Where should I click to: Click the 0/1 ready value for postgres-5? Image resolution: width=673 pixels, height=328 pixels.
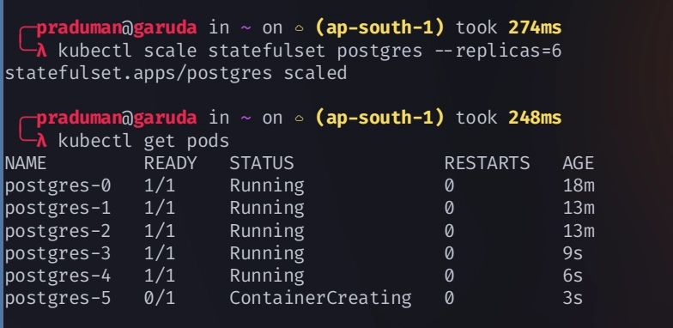click(x=160, y=298)
